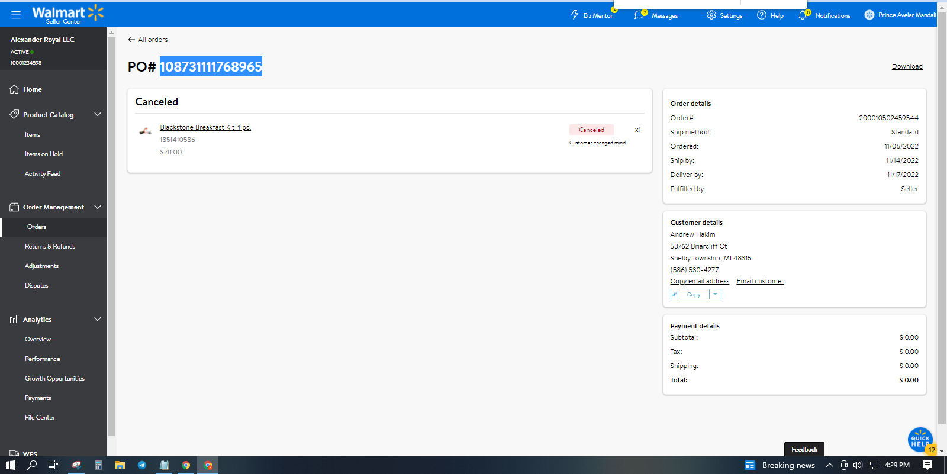The image size is (947, 474).
Task: Open Blackstone Breakfast Kit 4 pc. link
Action: click(x=205, y=127)
